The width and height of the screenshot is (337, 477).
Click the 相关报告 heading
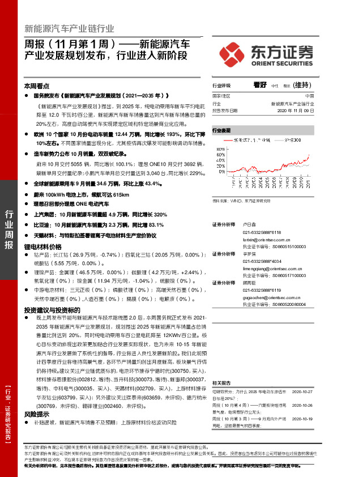(x=221, y=383)
